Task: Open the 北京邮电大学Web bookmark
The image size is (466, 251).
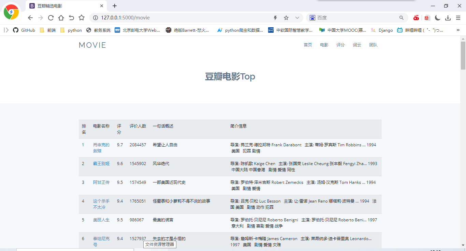Action: point(137,30)
